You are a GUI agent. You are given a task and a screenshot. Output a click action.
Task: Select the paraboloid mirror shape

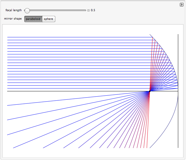(x=33, y=19)
